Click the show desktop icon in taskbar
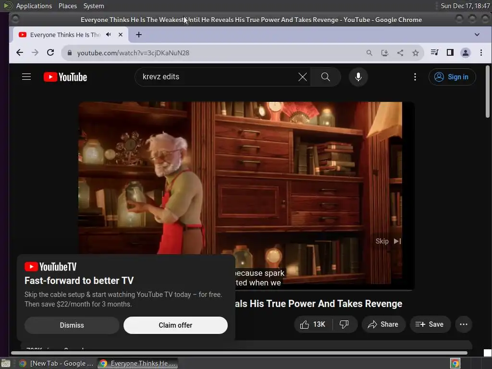This screenshot has width=492, height=369. pos(6,363)
